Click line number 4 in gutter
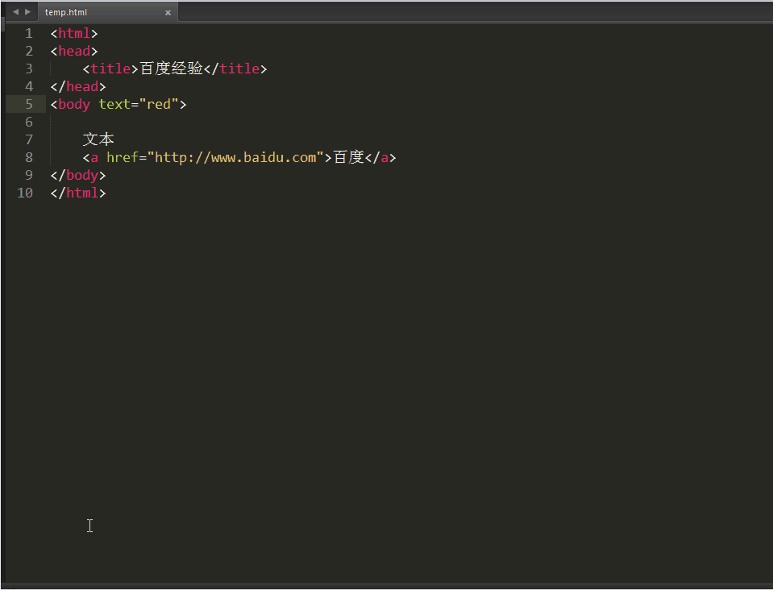Screen dimensions: 773x590 click(29, 87)
